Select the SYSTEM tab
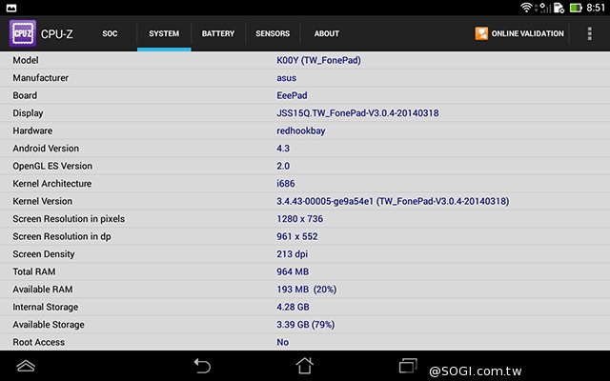This screenshot has height=381, width=610. click(x=164, y=33)
